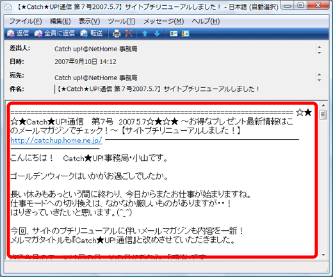333x277 pixels.
Task: Open the メッセージ(M) menu
Action: click(x=164, y=21)
